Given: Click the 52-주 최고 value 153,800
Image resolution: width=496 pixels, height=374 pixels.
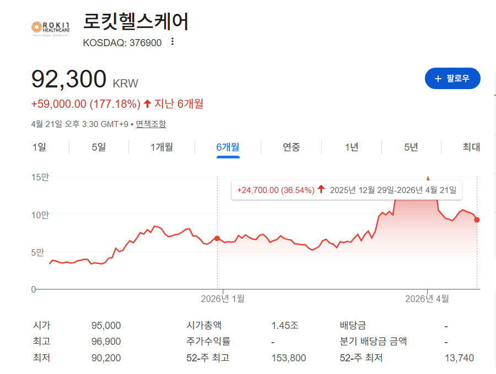Looking at the screenshot, I should pos(289,358).
